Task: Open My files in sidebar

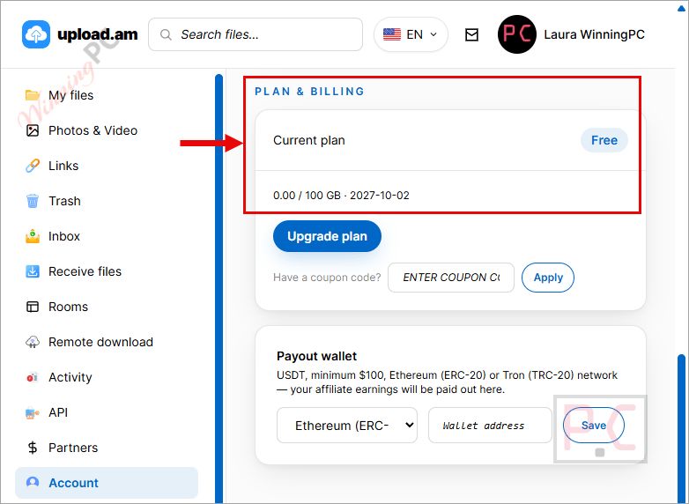Action: pyautogui.click(x=70, y=95)
